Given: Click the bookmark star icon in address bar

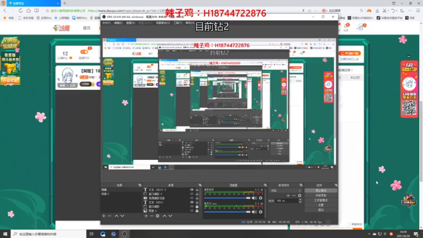Looking at the screenshot, I should (47, 11).
